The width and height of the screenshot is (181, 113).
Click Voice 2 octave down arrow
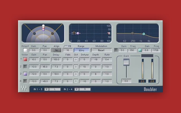(76, 67)
